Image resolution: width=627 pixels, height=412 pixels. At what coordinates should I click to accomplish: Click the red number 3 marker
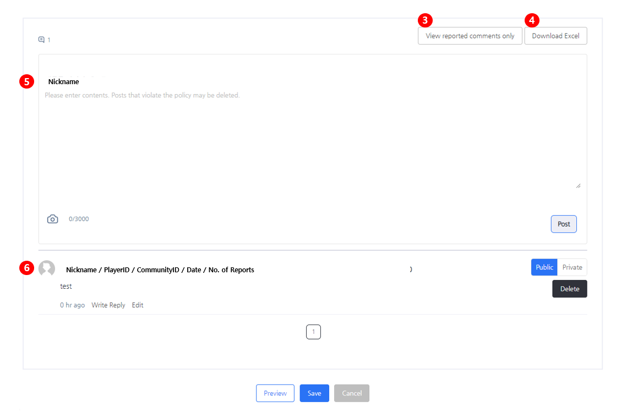(x=425, y=20)
